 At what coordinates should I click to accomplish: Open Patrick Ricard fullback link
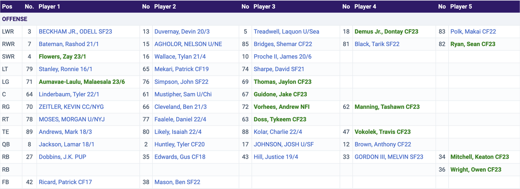point(64,182)
